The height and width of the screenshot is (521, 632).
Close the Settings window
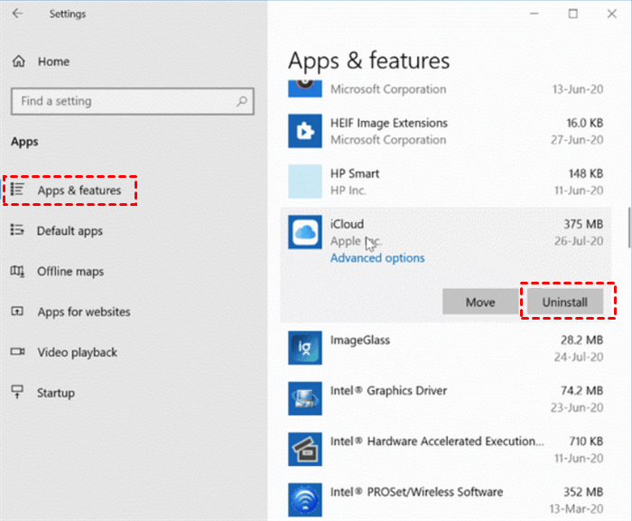click(x=612, y=14)
